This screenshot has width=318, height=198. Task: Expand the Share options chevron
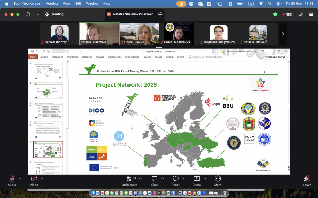(x=205, y=178)
